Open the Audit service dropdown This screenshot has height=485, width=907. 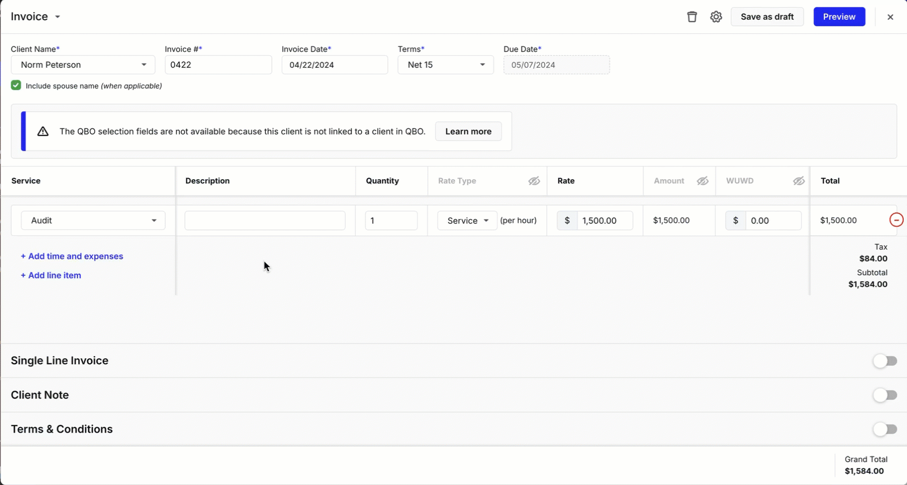coord(93,221)
